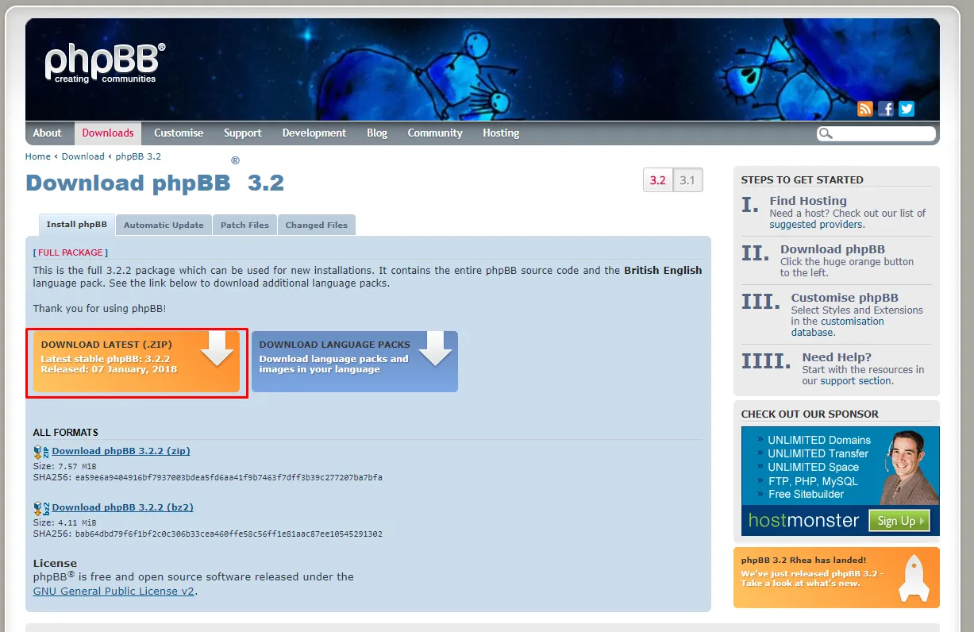Screen dimensions: 974x632
Task: Click the Download phpBB 3.2.2 (bz2) link
Action: tap(123, 507)
